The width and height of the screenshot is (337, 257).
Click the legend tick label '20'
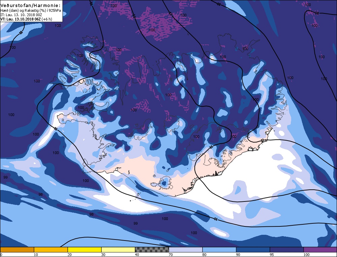pos(70,255)
